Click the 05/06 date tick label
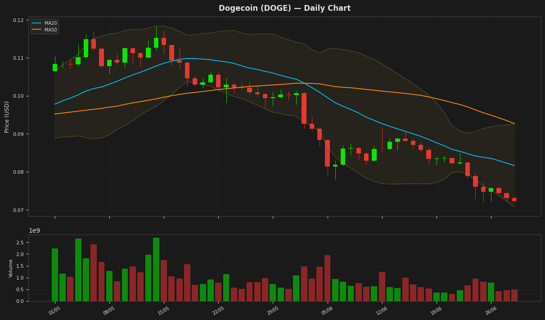 (x=327, y=310)
